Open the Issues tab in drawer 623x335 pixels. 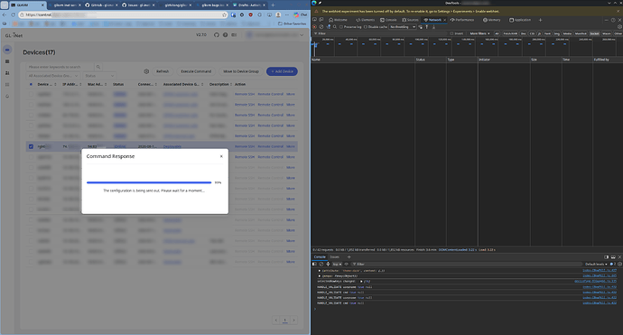[x=335, y=256]
